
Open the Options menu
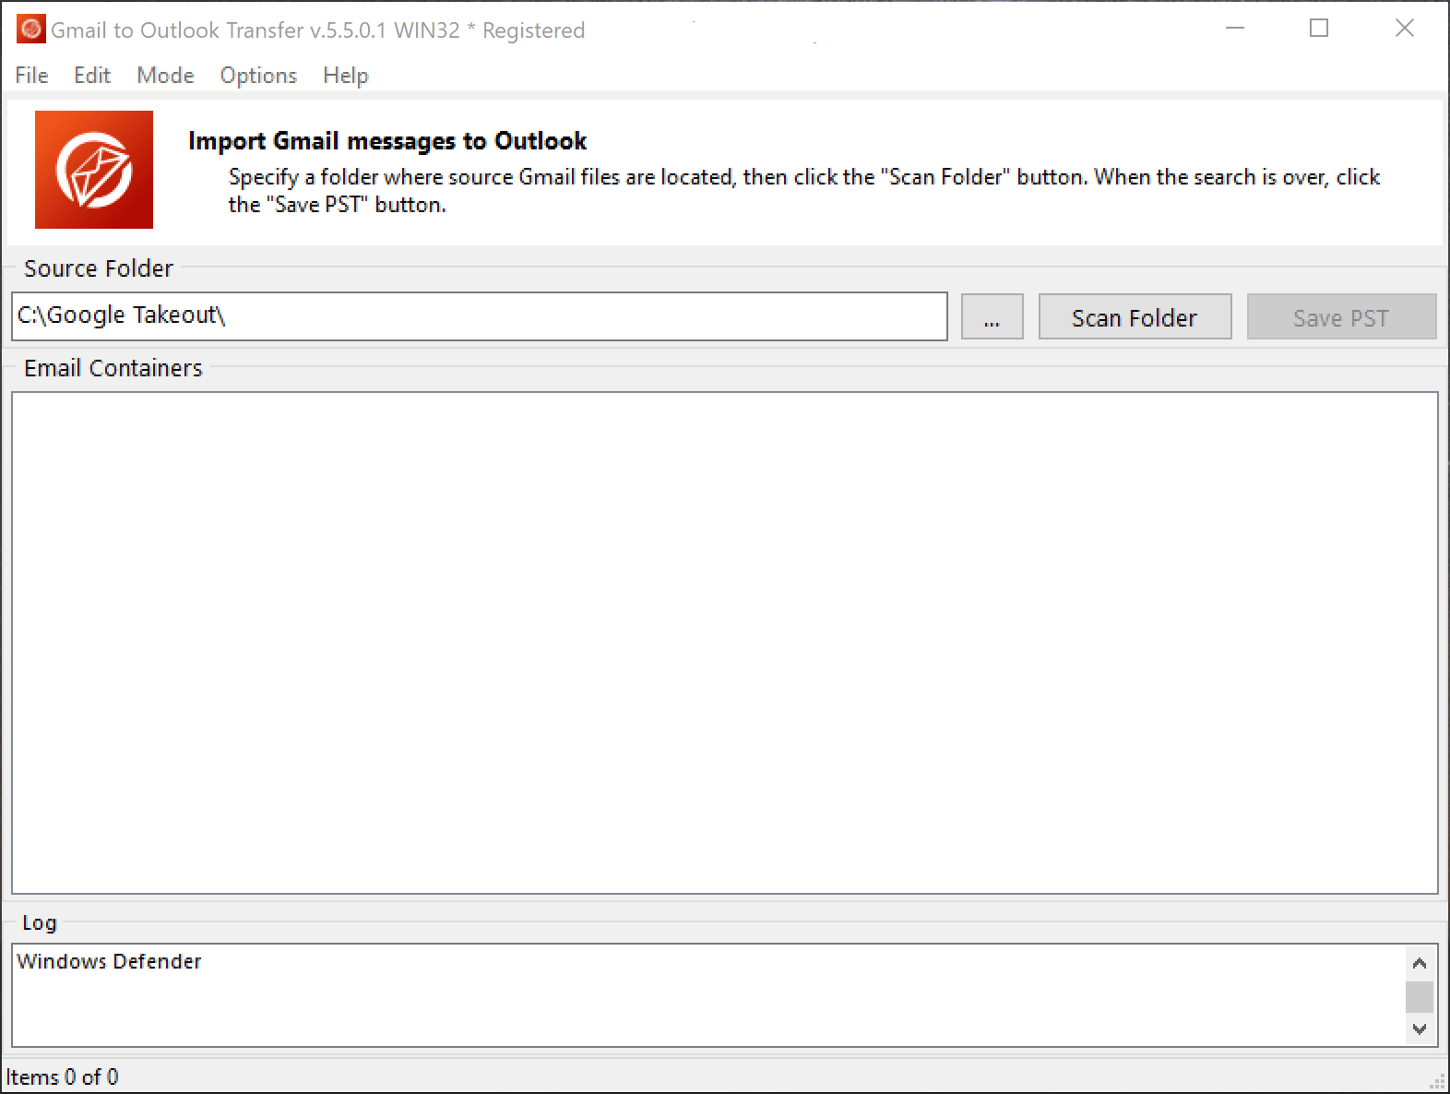coord(258,76)
